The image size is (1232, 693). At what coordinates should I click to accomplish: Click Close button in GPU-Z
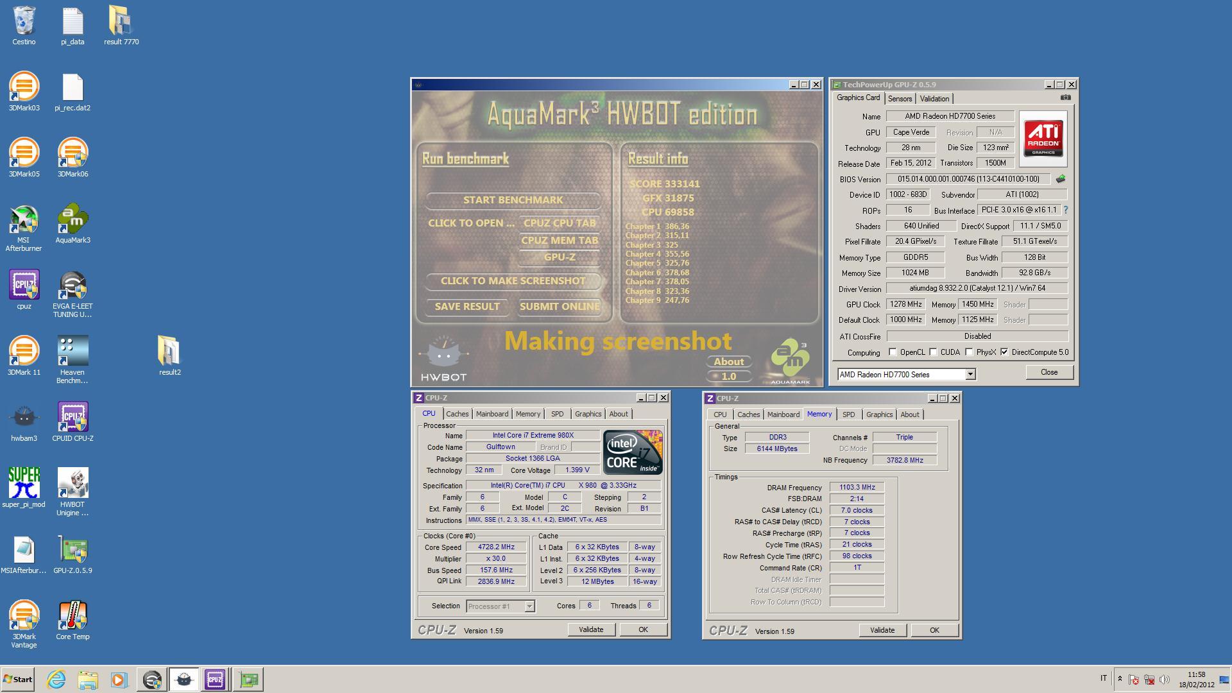click(1049, 372)
